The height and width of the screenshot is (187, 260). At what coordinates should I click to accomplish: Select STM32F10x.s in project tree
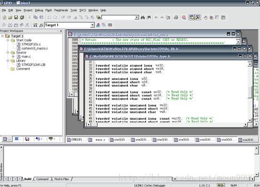point(31,44)
